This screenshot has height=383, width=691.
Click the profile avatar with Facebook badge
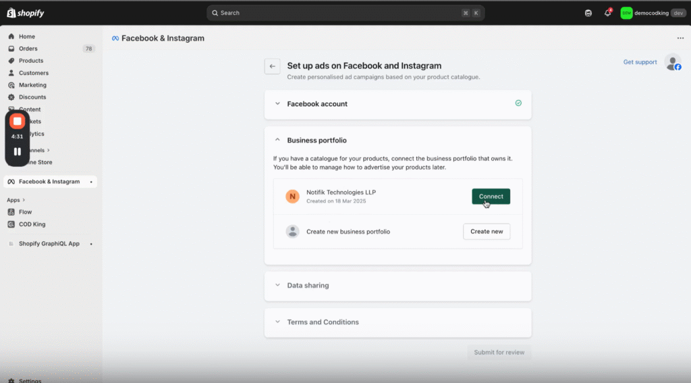pos(672,62)
